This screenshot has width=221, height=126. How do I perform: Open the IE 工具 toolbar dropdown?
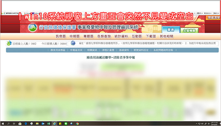click(216, 13)
